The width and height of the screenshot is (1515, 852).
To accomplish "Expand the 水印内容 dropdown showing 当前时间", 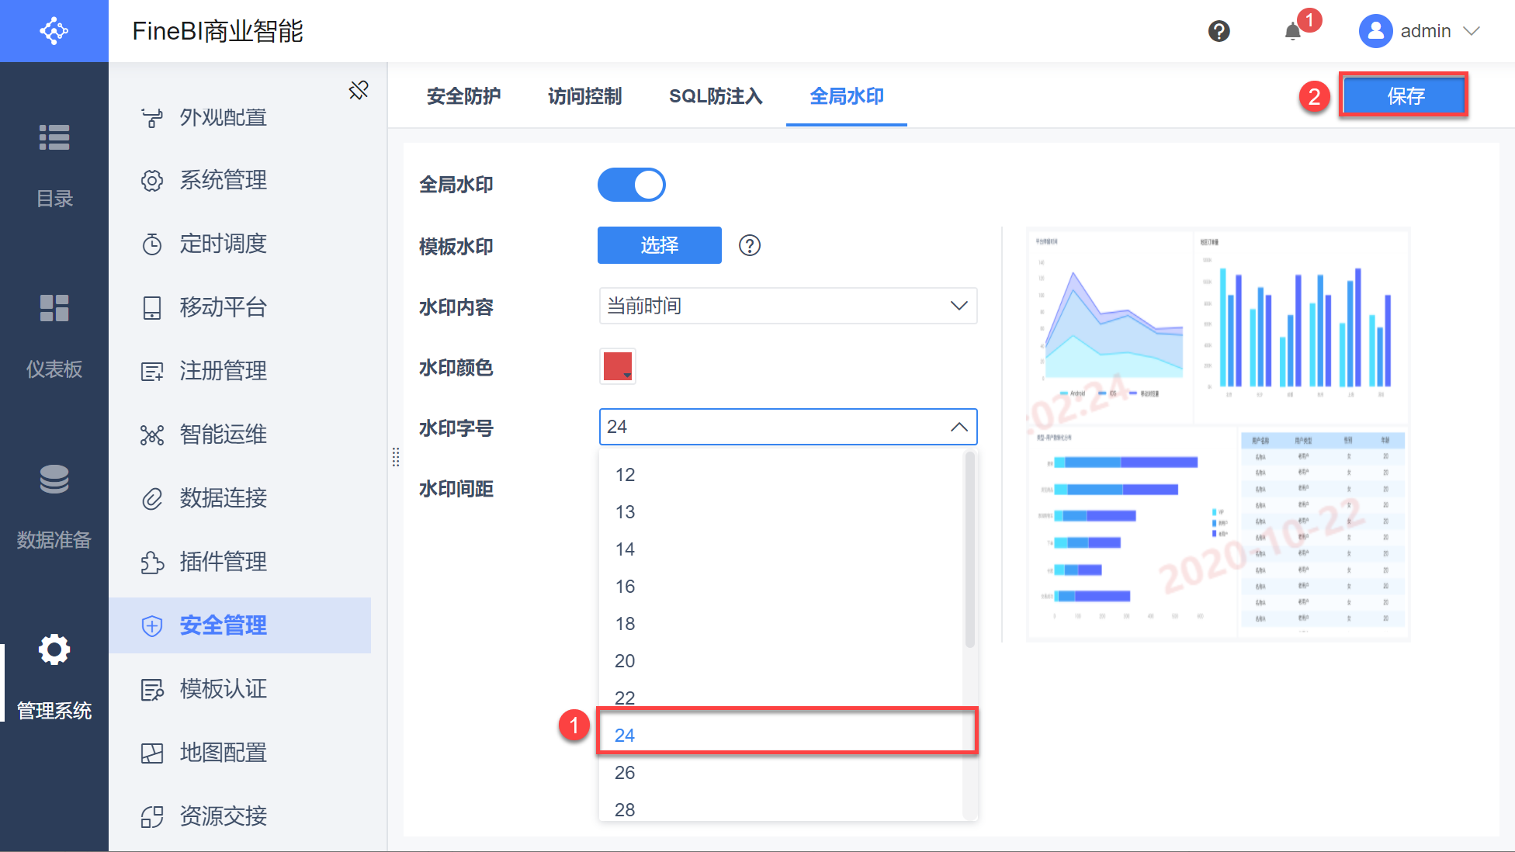I will pyautogui.click(x=788, y=306).
